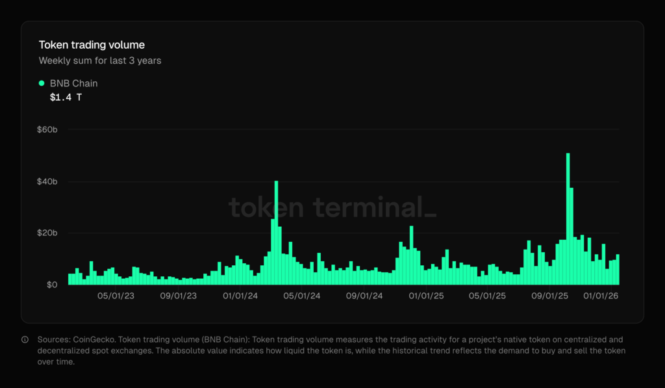Click the green BNB Chain legend dot
The image size is (665, 388).
tap(42, 83)
